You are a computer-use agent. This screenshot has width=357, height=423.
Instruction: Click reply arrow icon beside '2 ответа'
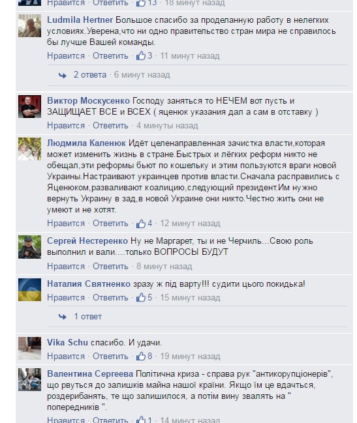click(x=63, y=75)
